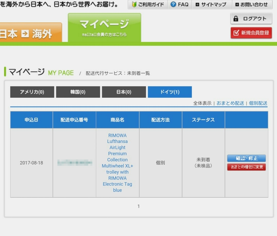Click the arrow icon beside お問い合わせ
The width and height of the screenshot is (277, 236).
[237, 5]
